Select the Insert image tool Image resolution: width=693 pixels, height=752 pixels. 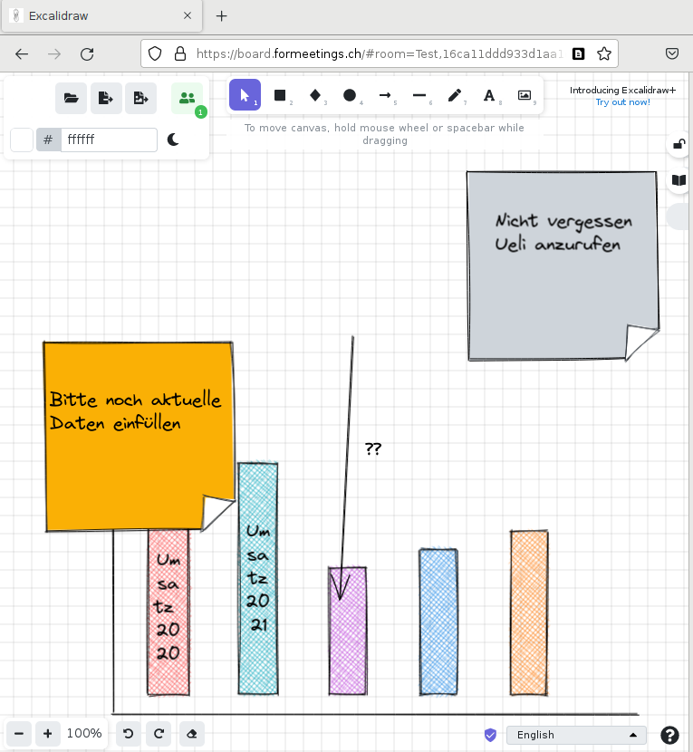pos(525,95)
